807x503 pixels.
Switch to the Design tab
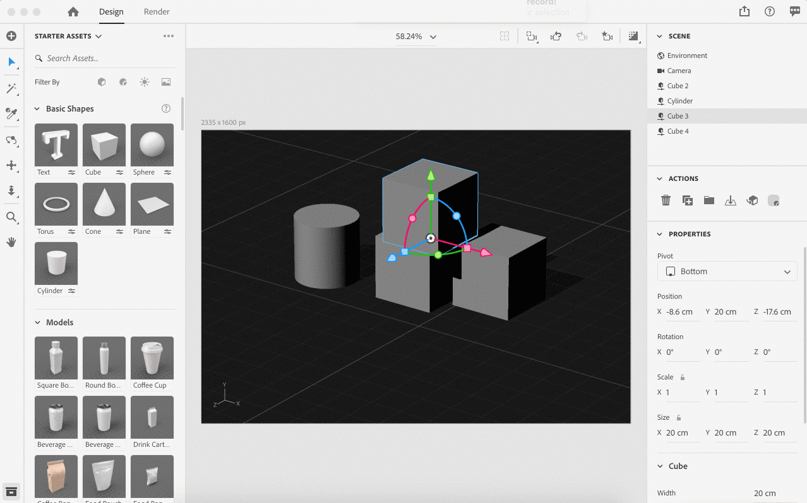[111, 11]
